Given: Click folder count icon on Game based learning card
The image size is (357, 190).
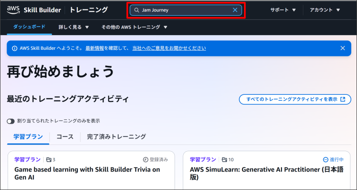Looking at the screenshot, I should coord(49,160).
